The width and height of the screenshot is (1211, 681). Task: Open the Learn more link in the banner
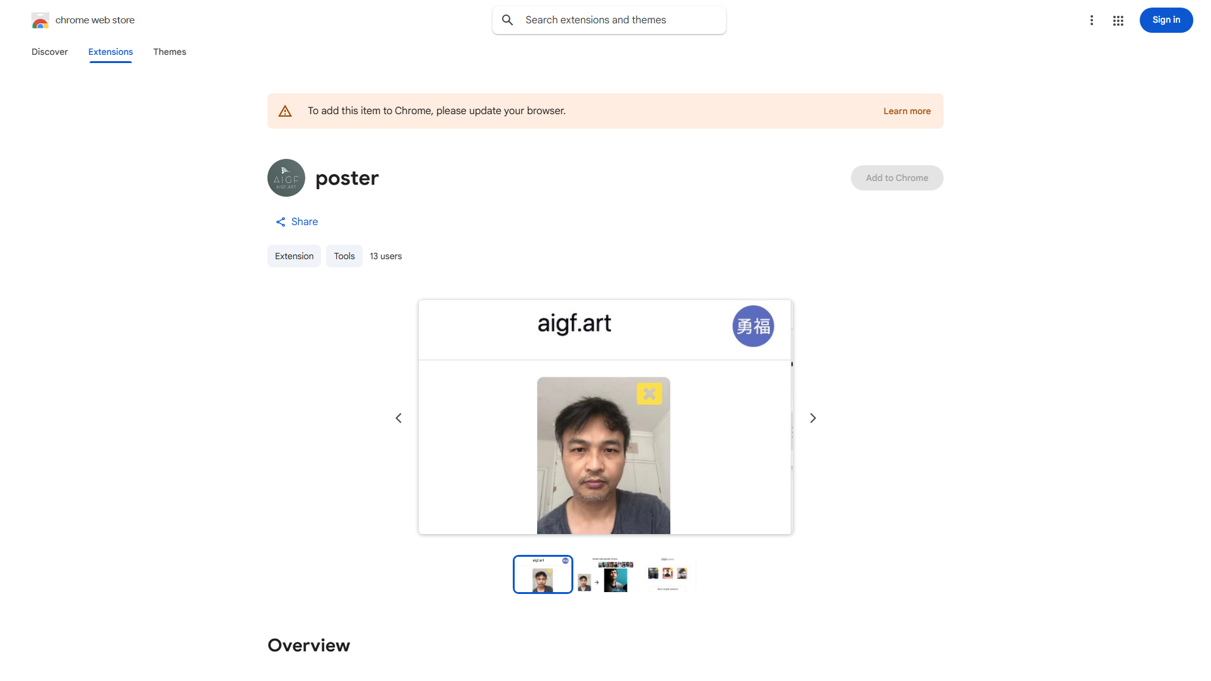[x=906, y=110]
